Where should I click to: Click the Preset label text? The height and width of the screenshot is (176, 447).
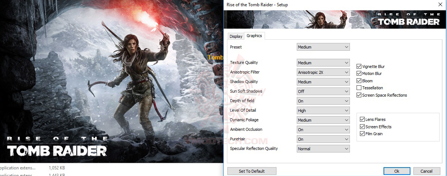[236, 47]
